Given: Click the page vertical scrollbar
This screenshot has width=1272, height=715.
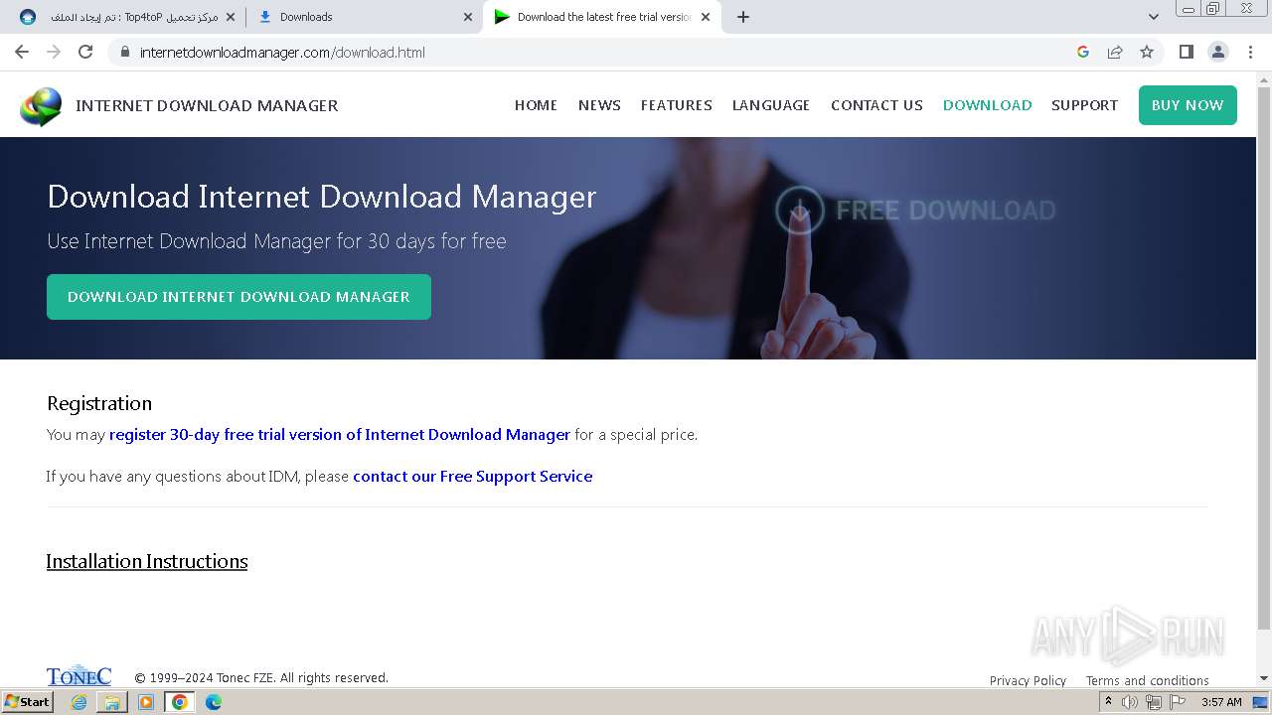Looking at the screenshot, I should (x=1264, y=357).
